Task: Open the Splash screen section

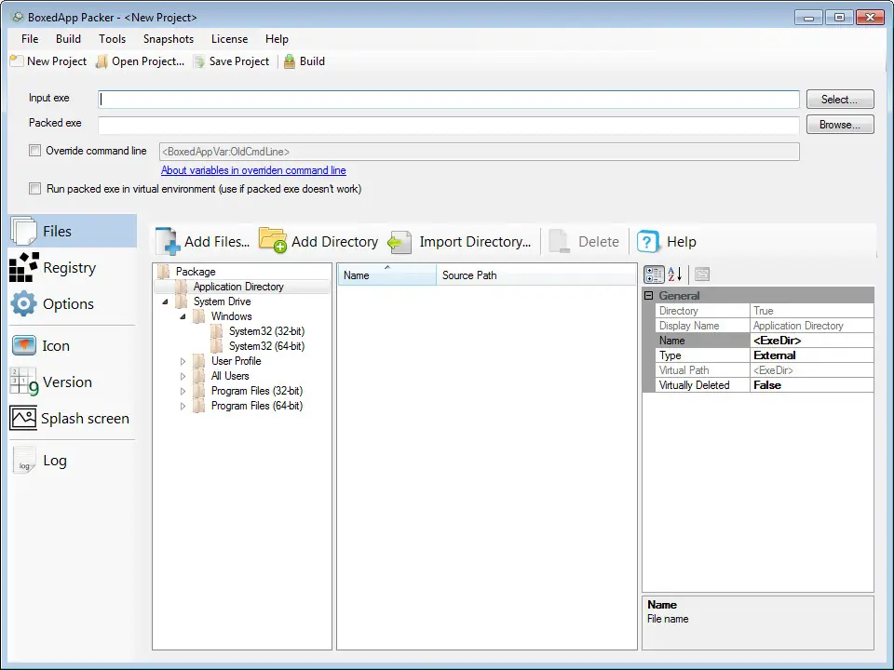Action: [73, 418]
